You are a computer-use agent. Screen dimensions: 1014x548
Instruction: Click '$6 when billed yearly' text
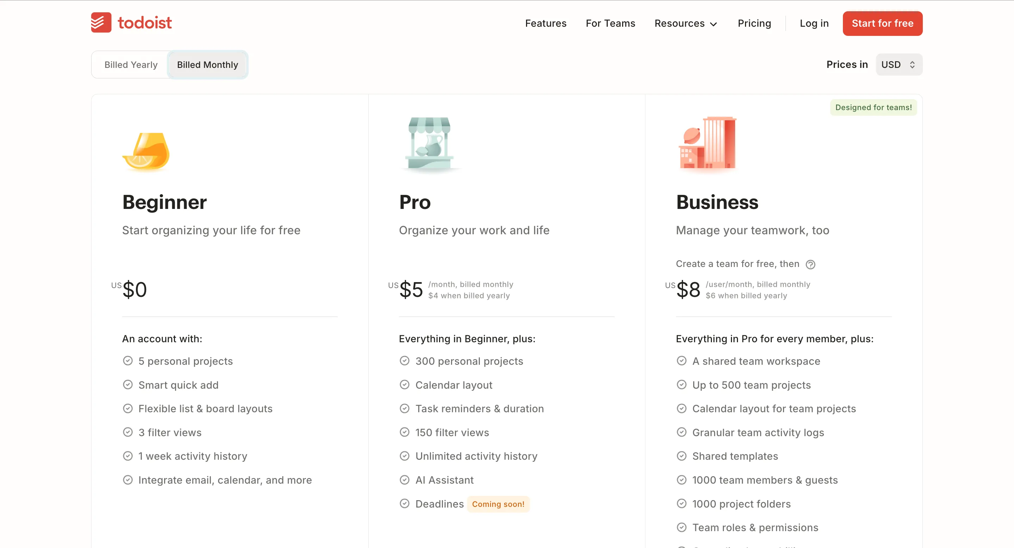click(746, 295)
